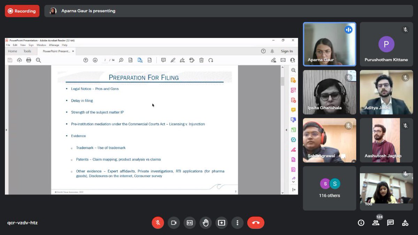Open Find text magnifier beside the Print icon

pyautogui.click(x=38, y=60)
